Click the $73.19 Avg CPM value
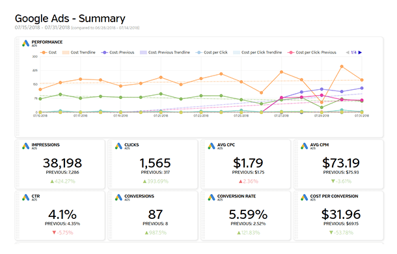 point(341,163)
